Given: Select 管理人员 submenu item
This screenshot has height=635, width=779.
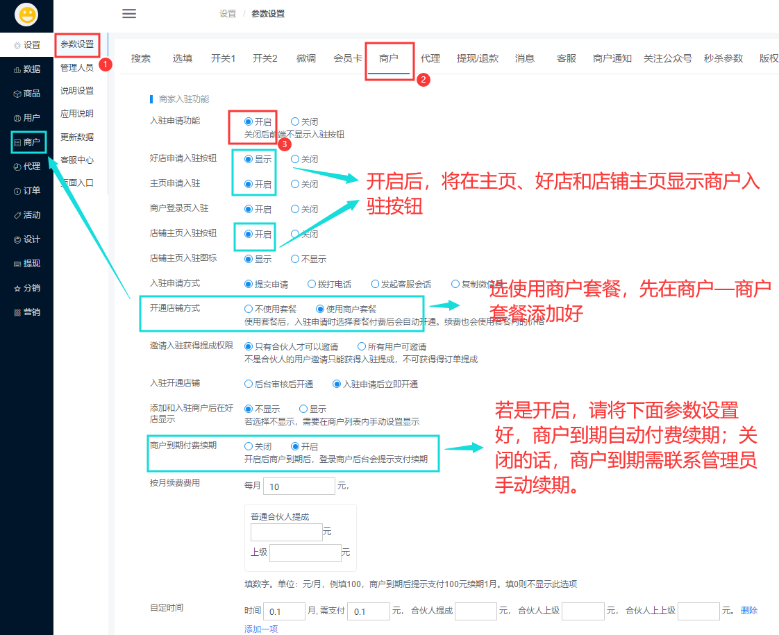Looking at the screenshot, I should [77, 67].
